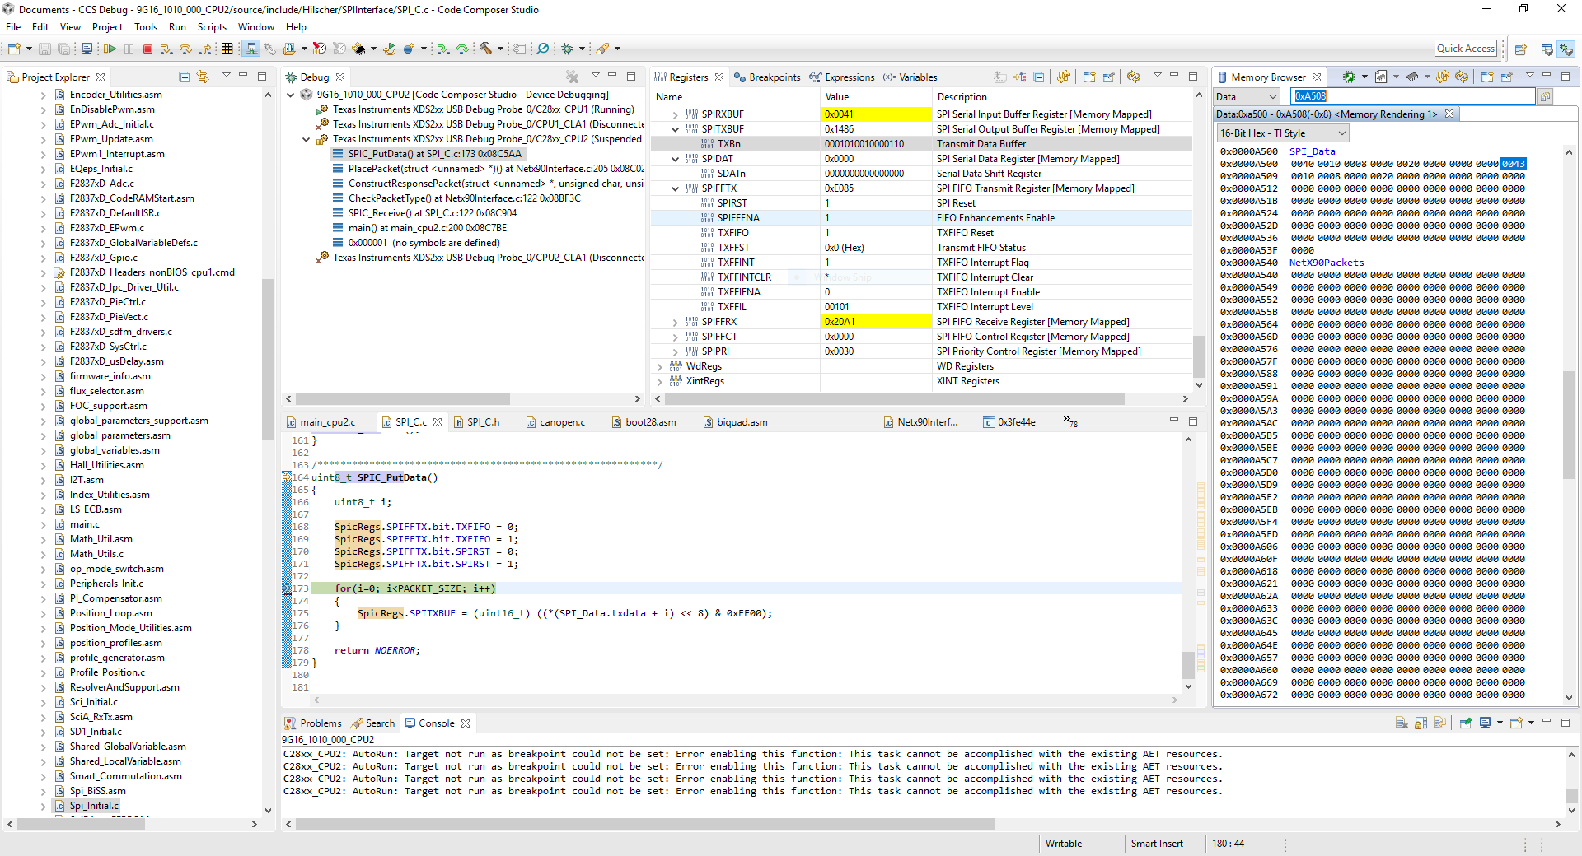Expand the SPIFFRX register node

pyautogui.click(x=676, y=323)
